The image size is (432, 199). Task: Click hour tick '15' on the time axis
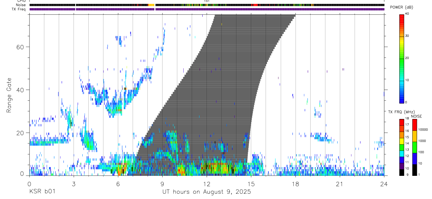[251, 184]
